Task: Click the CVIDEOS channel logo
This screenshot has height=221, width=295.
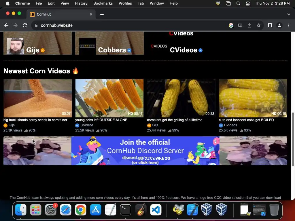Action: click(x=159, y=46)
